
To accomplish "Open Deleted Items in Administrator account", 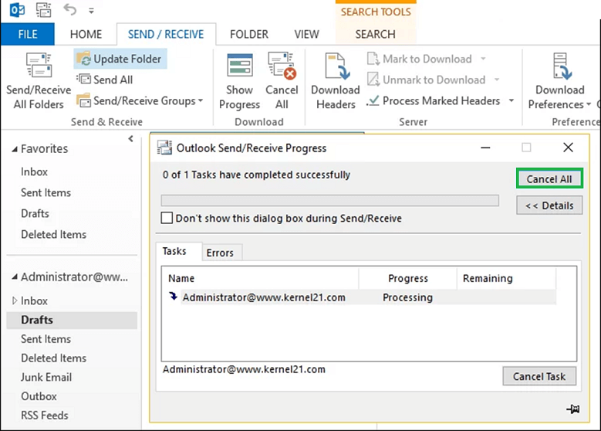I will pyautogui.click(x=54, y=358).
